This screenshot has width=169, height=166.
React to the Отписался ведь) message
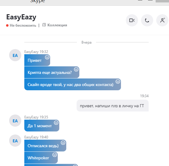pos(63,143)
